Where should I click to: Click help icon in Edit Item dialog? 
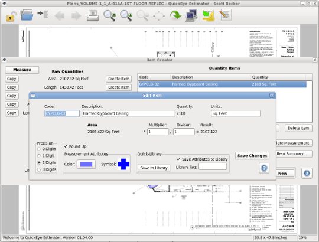pos(264,168)
